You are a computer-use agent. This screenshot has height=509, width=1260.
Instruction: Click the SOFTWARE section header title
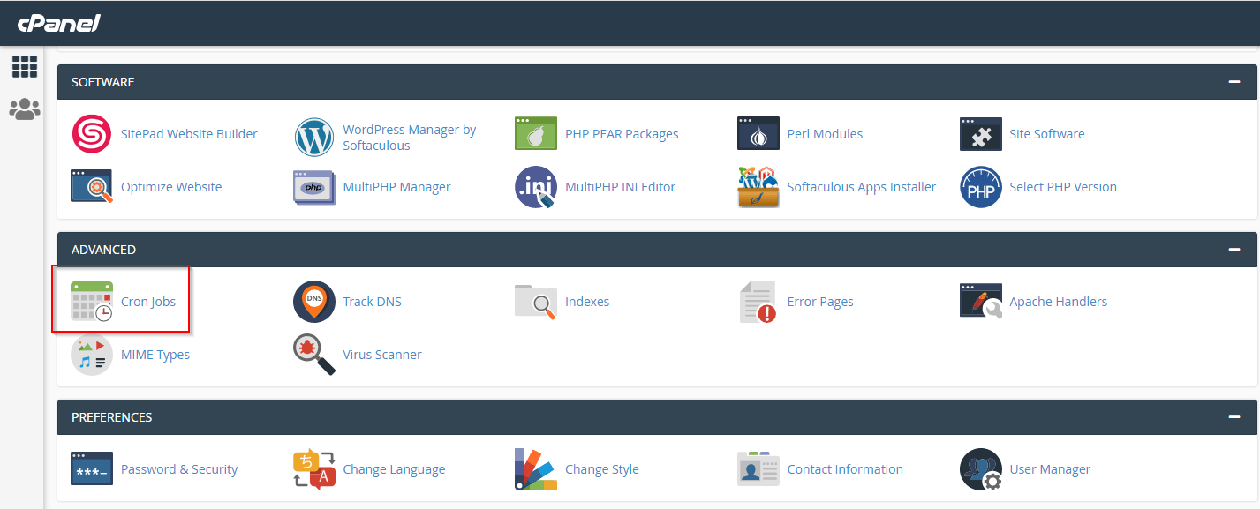click(103, 82)
